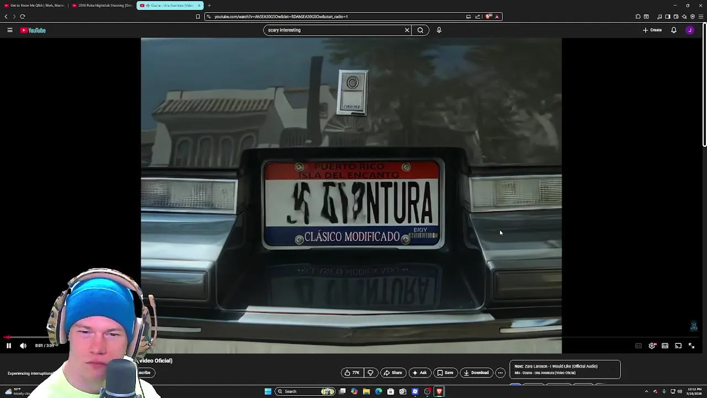Open the playlist music-note toolbar icon
Image resolution: width=707 pixels, height=398 pixels.
[659, 17]
